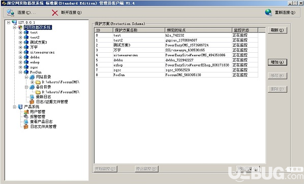Expand the test tree node
Viewport: 304px width, 184px height.
click(20, 32)
